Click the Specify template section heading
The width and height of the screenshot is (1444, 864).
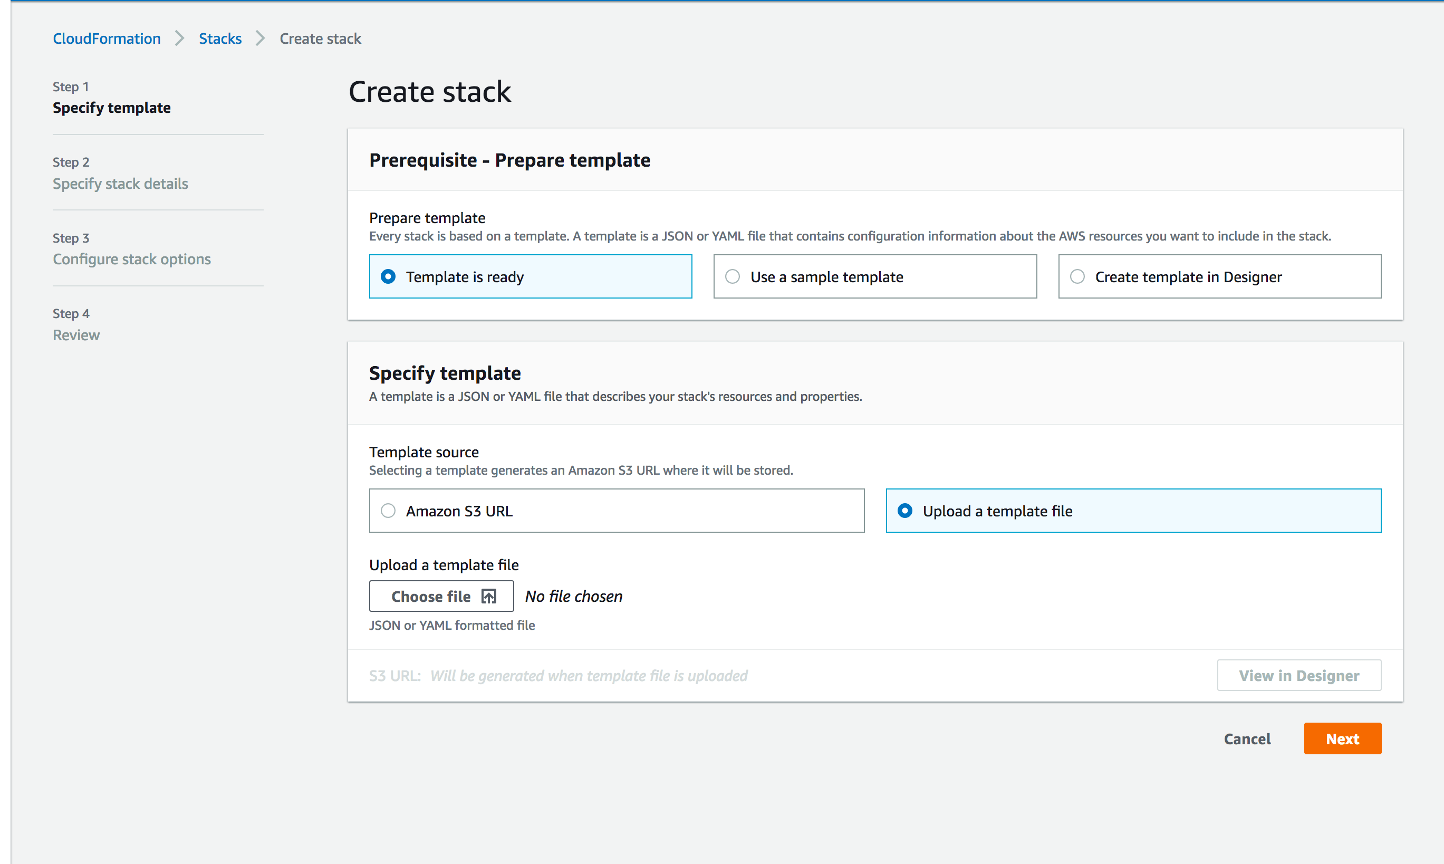coord(445,373)
